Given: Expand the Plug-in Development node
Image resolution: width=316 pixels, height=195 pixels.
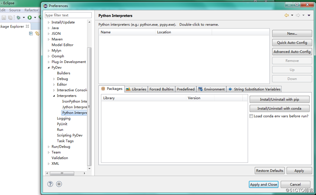Looking at the screenshot, I should pos(48,62).
